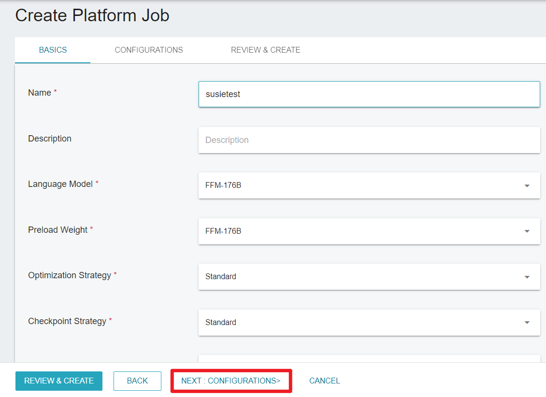Click the Language Model caret icon
Viewport: 546px width, 397px height.
pyautogui.click(x=527, y=185)
